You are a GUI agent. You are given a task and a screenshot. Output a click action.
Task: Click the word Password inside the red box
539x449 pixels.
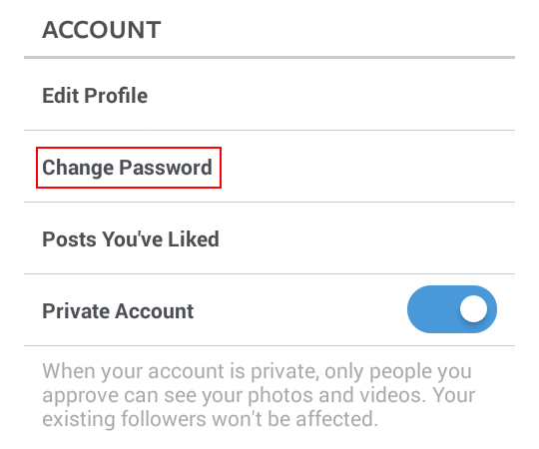(166, 168)
